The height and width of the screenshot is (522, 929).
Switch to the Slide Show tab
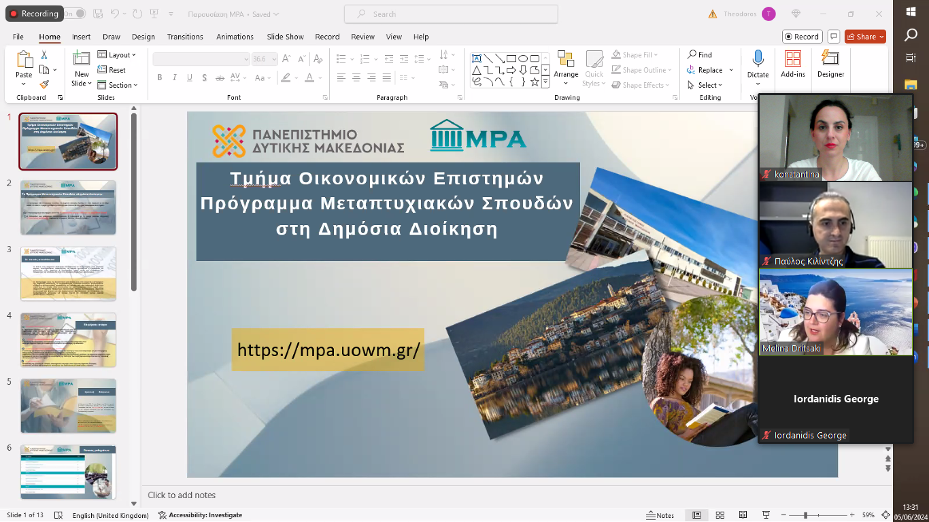pyautogui.click(x=286, y=37)
